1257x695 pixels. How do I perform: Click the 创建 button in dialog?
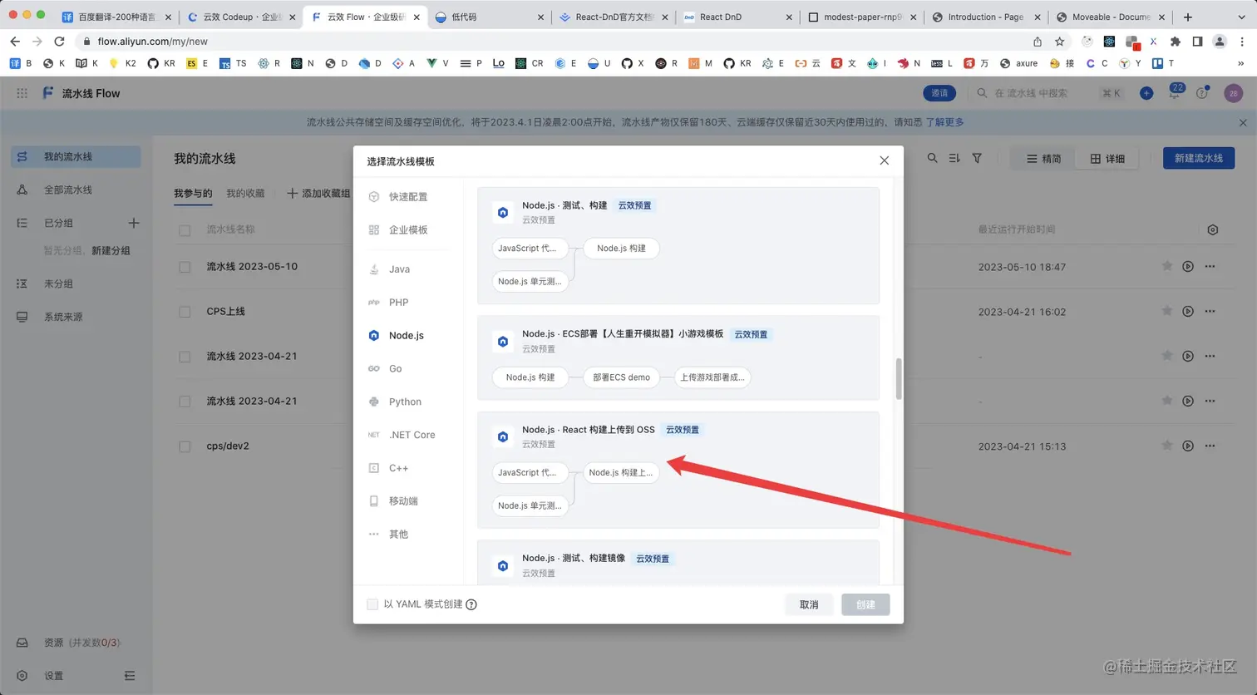click(x=865, y=604)
